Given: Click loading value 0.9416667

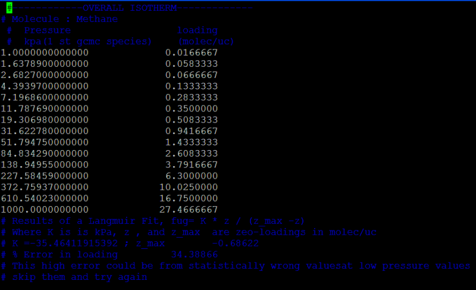Looking at the screenshot, I should pyautogui.click(x=192, y=131).
